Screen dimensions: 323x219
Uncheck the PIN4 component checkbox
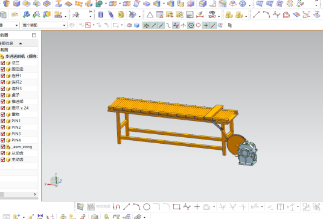click(2, 140)
